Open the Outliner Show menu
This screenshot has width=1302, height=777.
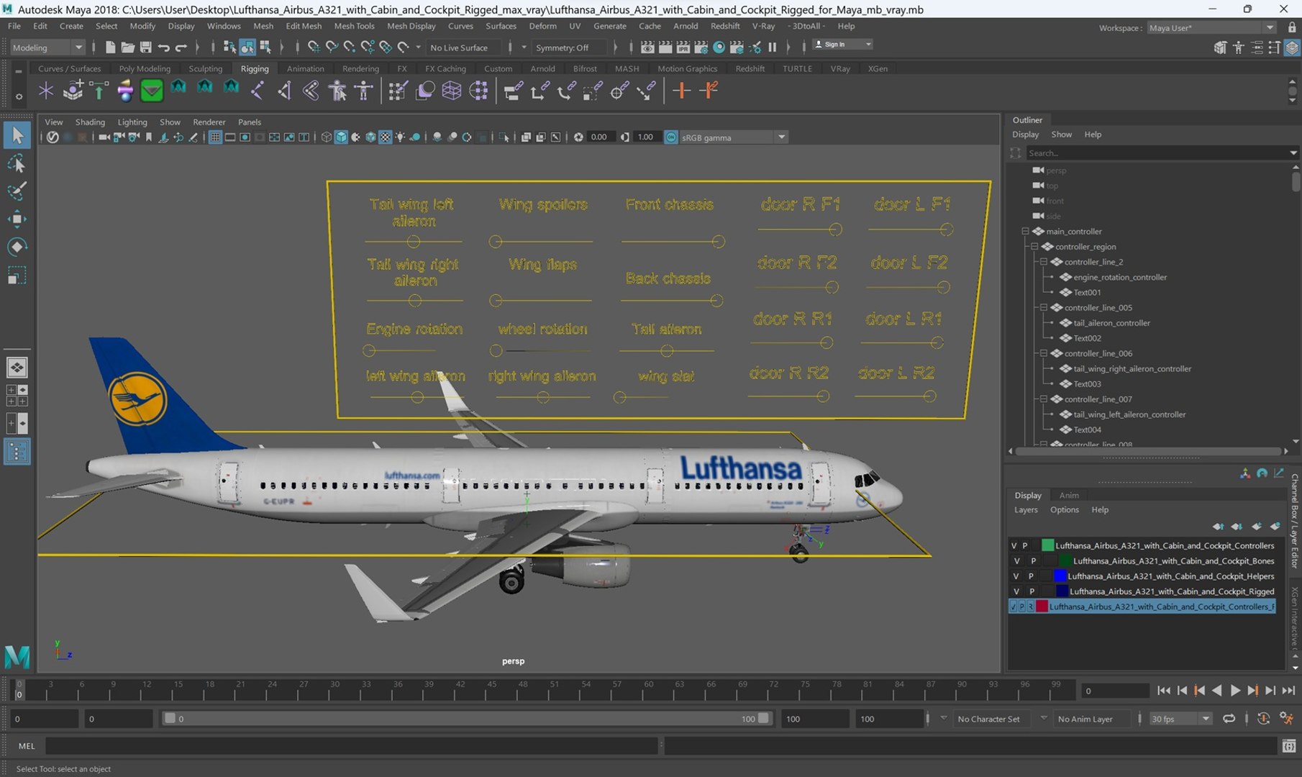[x=1061, y=135]
